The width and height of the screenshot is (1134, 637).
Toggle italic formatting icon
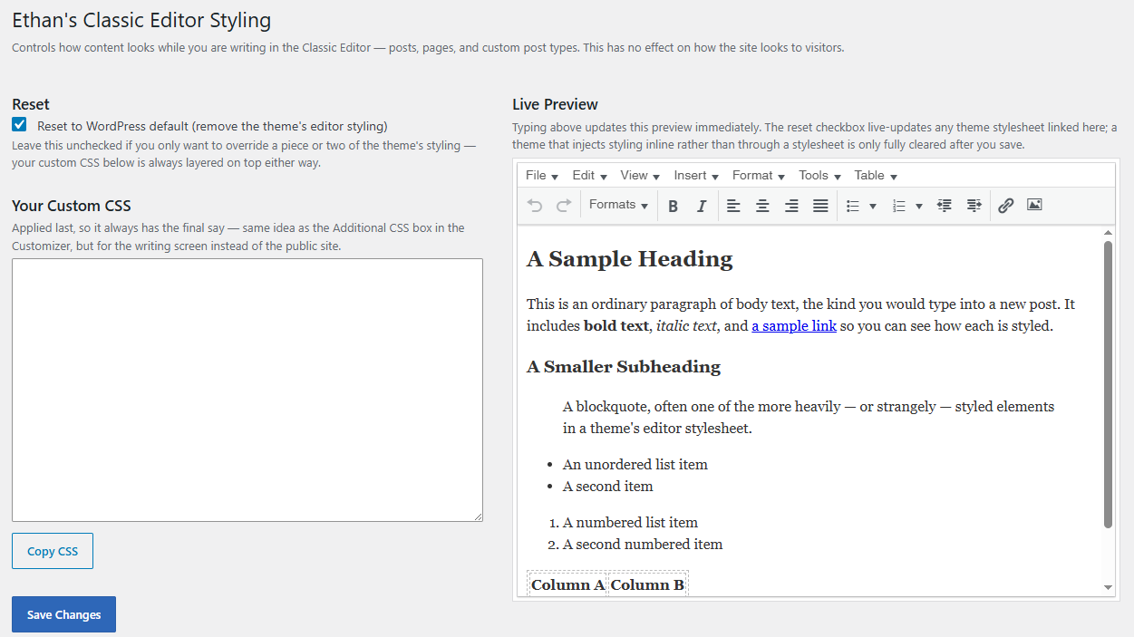tap(702, 206)
